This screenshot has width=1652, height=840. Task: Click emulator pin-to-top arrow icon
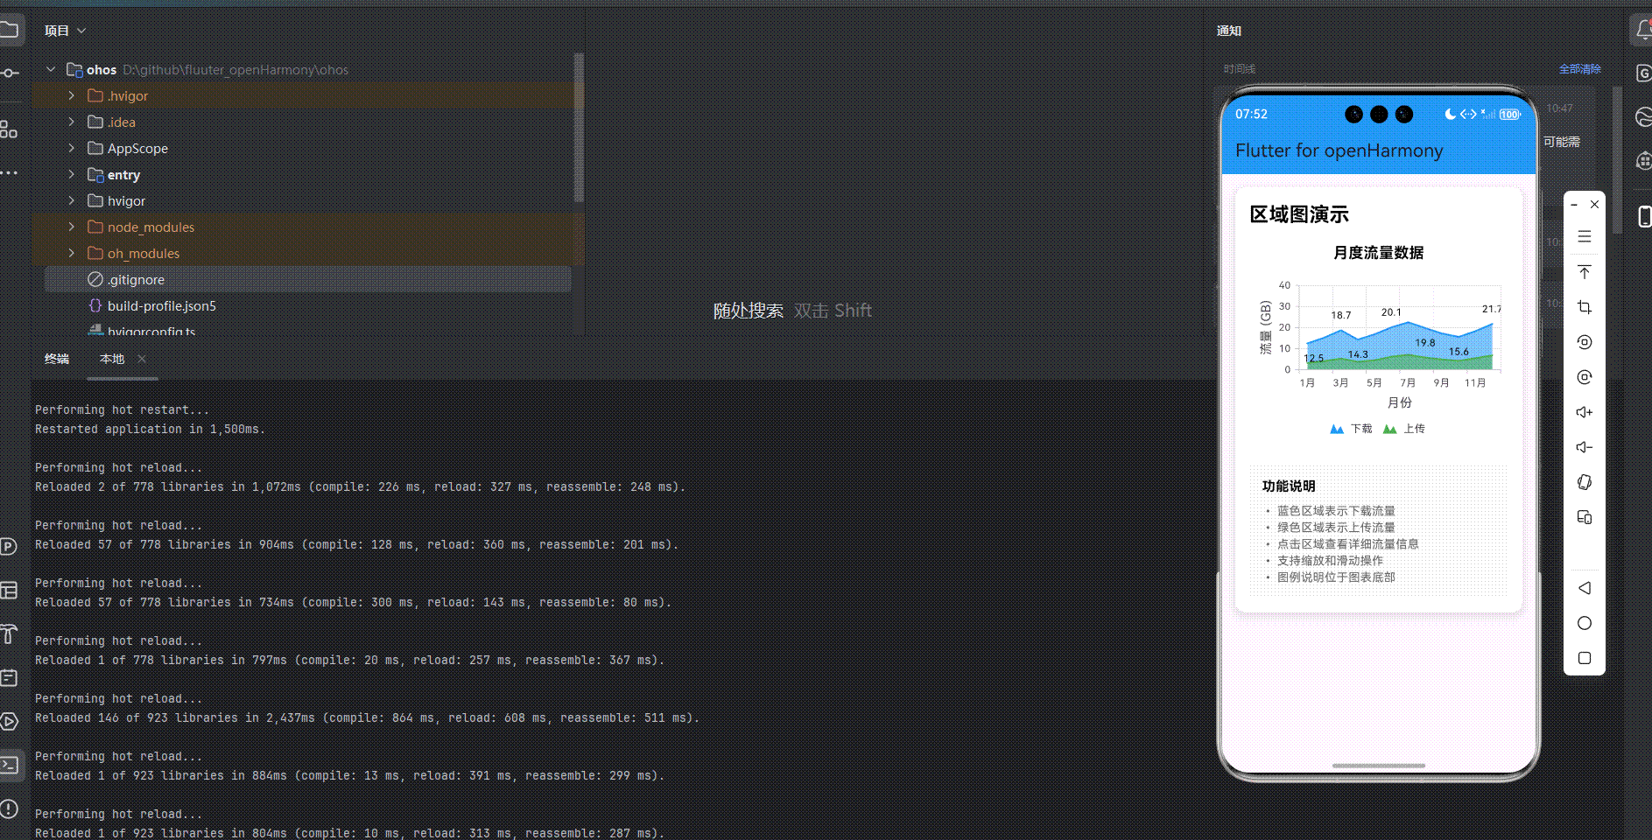click(1585, 272)
